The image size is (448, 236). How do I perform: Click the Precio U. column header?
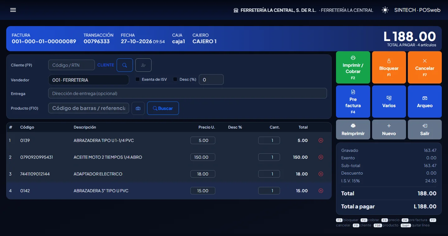click(207, 127)
